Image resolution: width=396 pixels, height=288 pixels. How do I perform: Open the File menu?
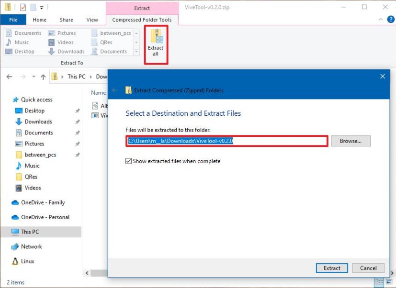click(x=13, y=20)
